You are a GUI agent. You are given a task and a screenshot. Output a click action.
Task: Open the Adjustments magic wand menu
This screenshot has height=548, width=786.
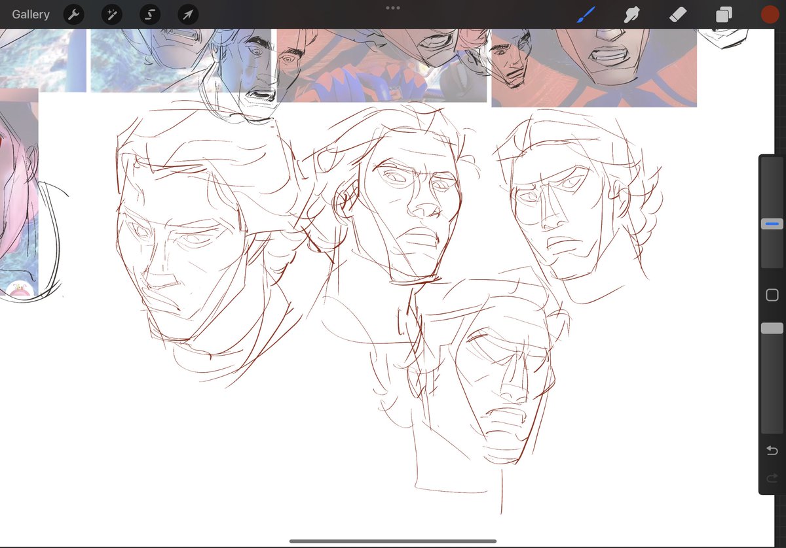pyautogui.click(x=112, y=14)
